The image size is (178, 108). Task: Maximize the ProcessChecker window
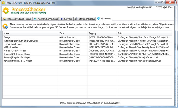[x=163, y=2]
